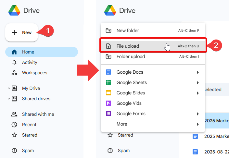This screenshot has width=229, height=158.
Task: Click the Spam warning icon in right panel
Action: coord(110,151)
